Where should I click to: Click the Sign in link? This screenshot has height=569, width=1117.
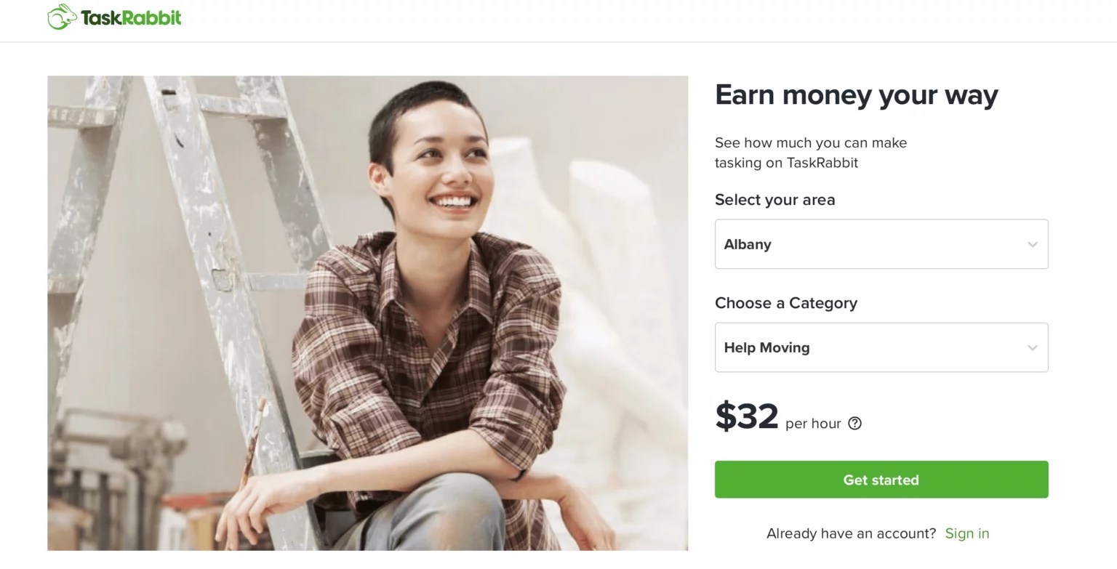(966, 533)
